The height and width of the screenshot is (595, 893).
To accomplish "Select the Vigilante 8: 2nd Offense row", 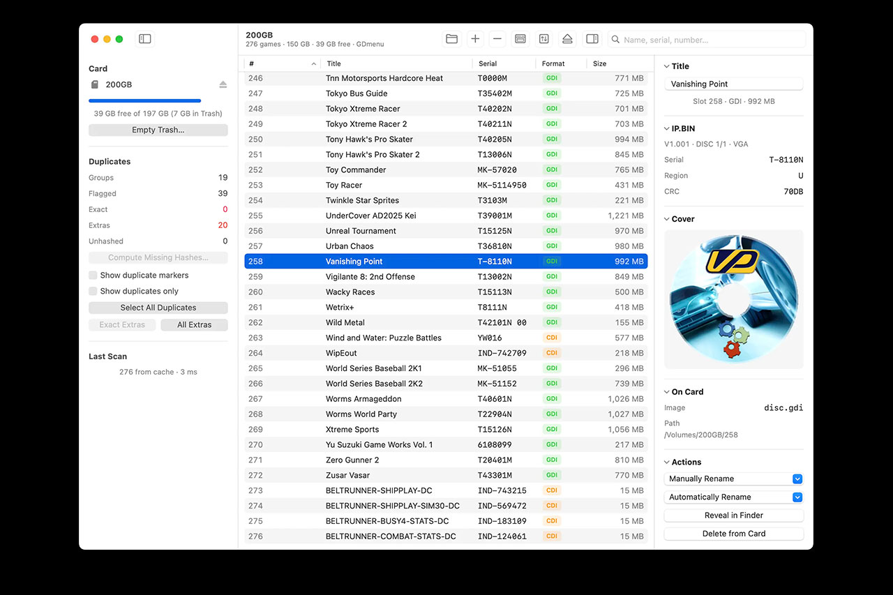I will coord(446,277).
